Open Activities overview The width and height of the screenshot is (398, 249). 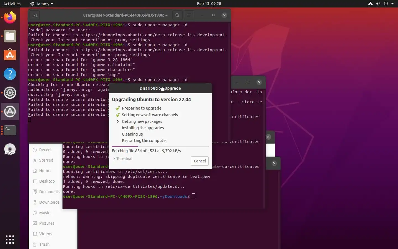[12, 4]
